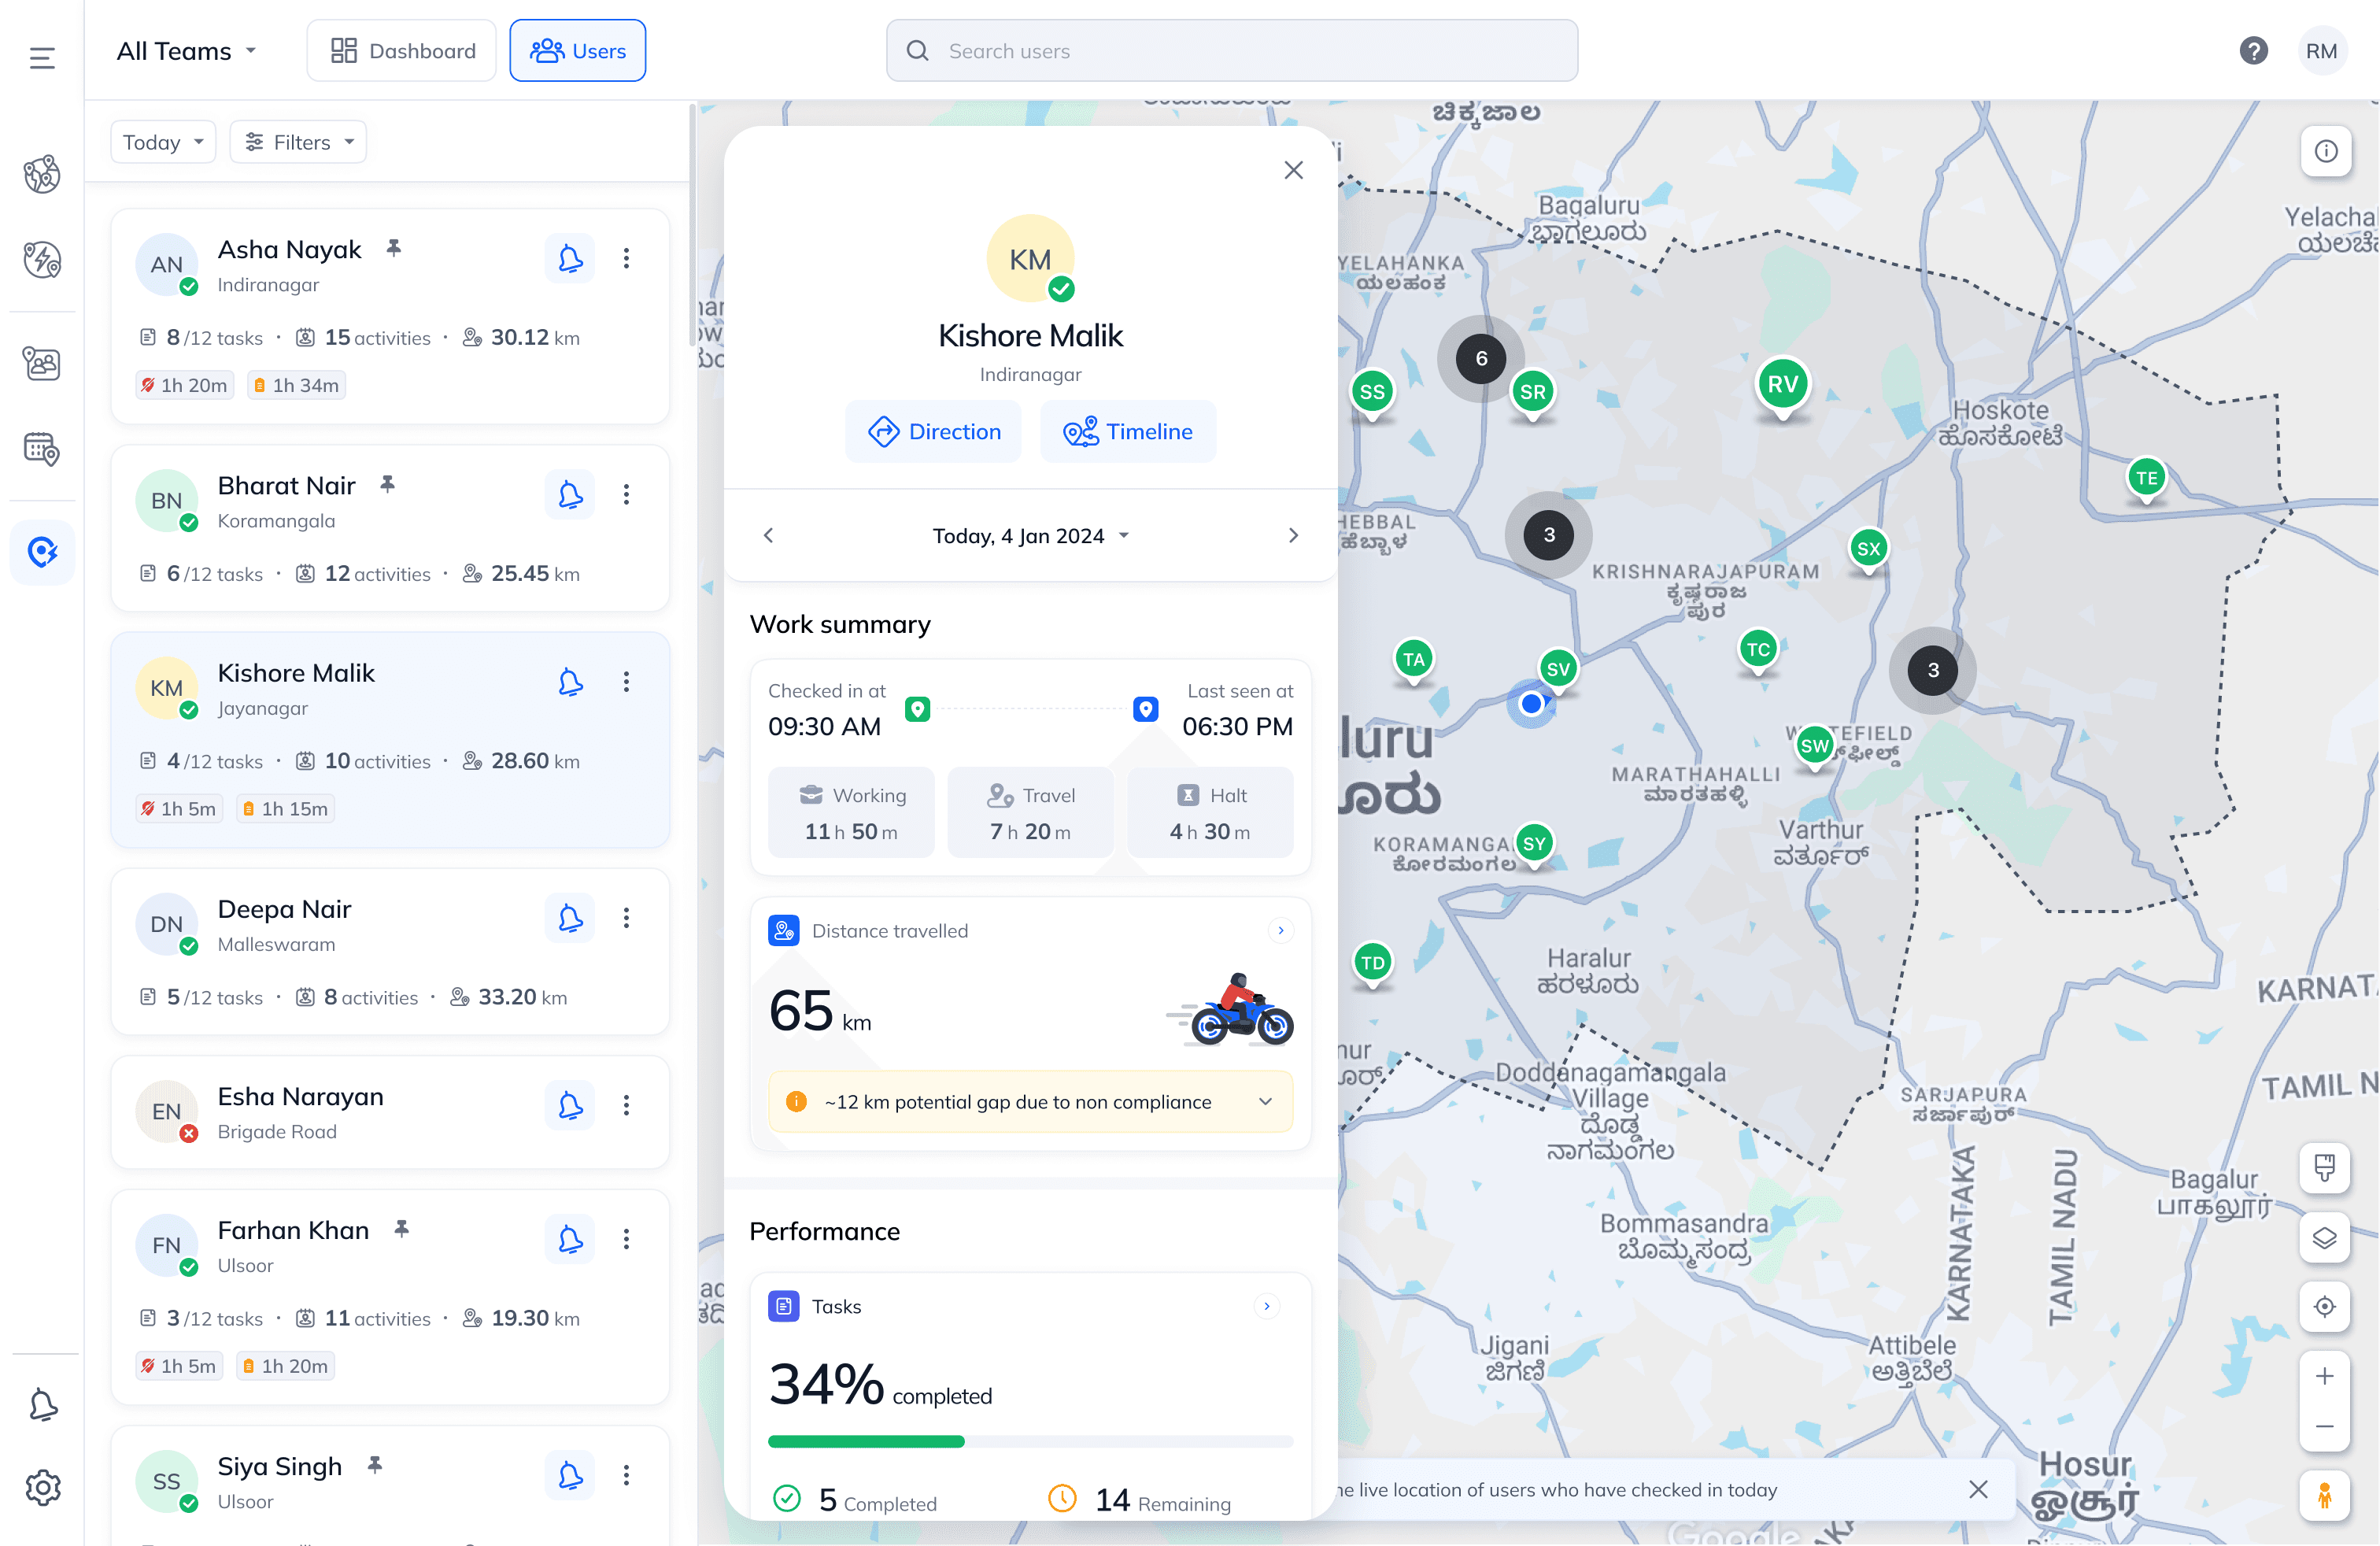Click the map layers icon
Image resolution: width=2380 pixels, height=1546 pixels.
(2324, 1238)
